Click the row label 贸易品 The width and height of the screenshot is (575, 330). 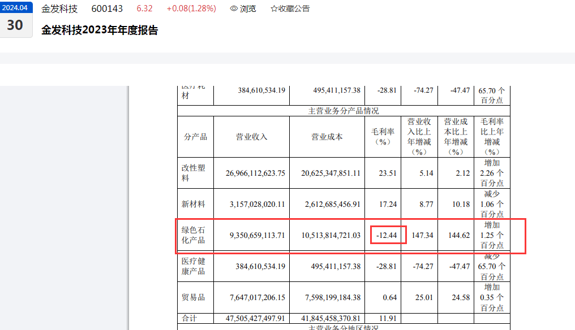click(x=193, y=298)
